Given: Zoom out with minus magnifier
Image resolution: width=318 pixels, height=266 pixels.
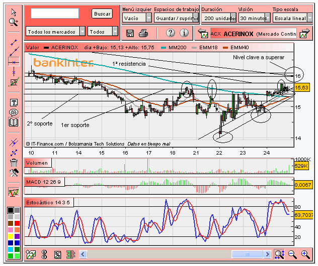Looking at the screenshot, I should click(292, 254).
